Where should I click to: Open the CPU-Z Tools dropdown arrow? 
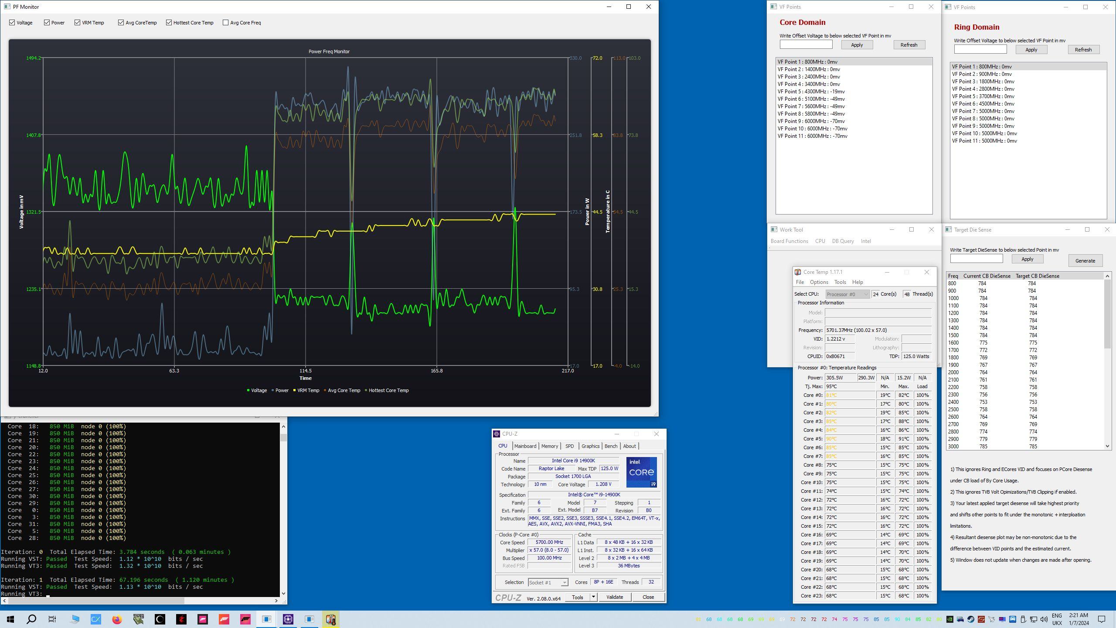coord(593,597)
